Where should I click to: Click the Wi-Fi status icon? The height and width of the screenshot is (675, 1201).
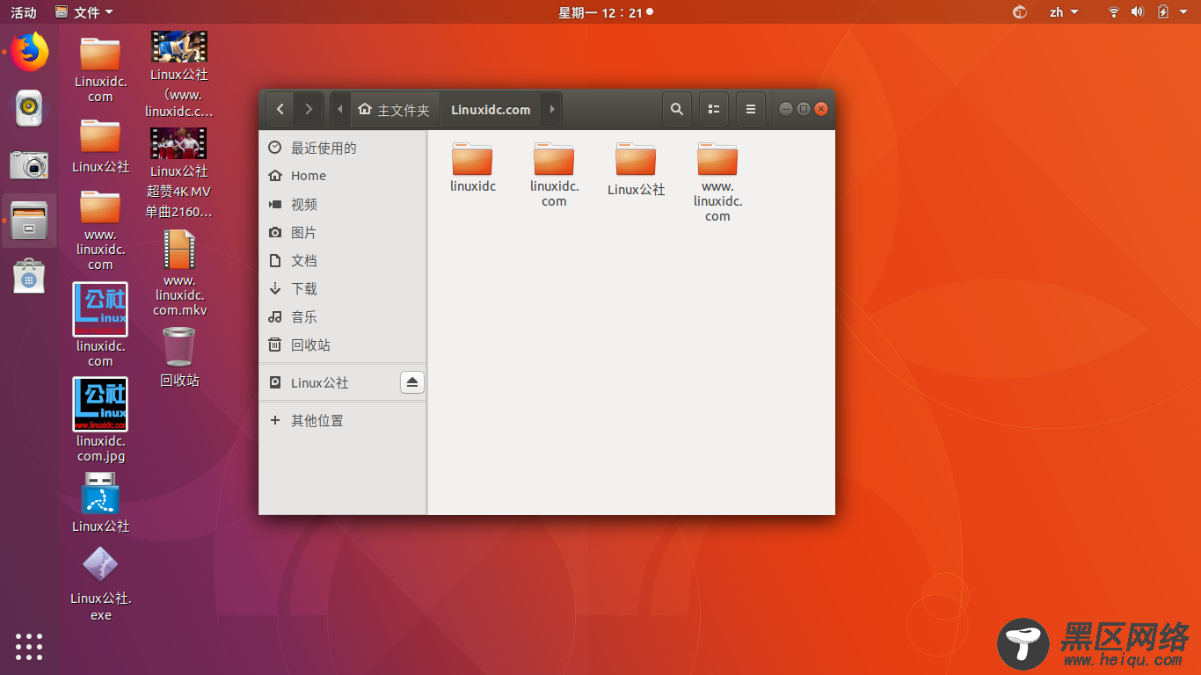[x=1113, y=12]
